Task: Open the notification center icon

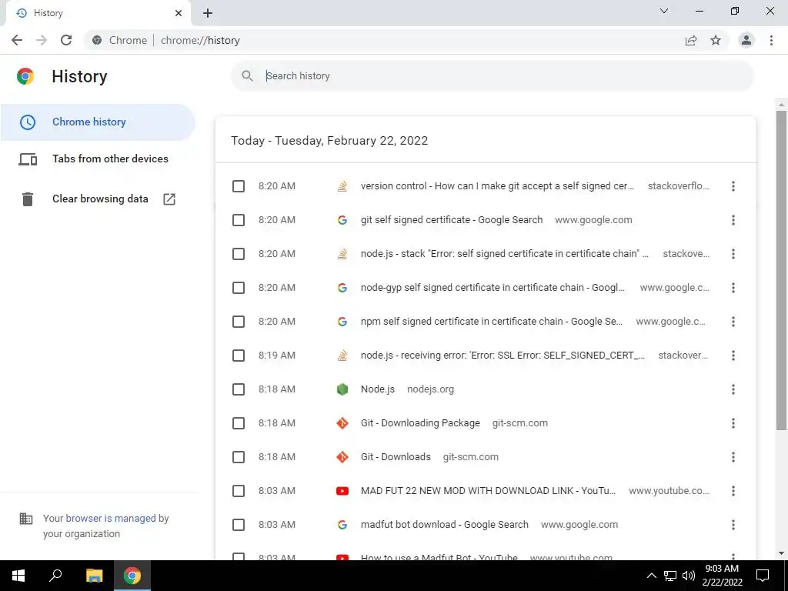Action: click(763, 576)
